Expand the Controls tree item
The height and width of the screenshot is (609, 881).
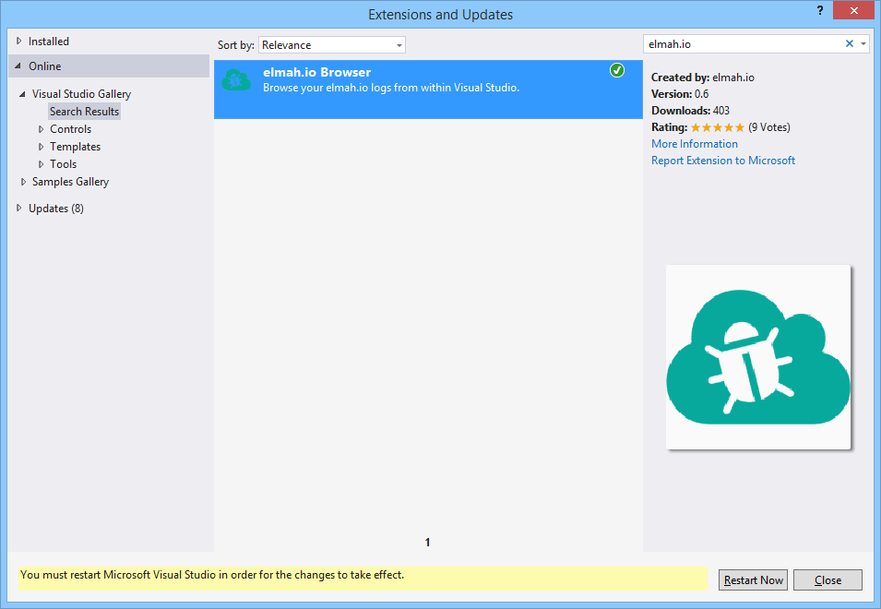[40, 128]
